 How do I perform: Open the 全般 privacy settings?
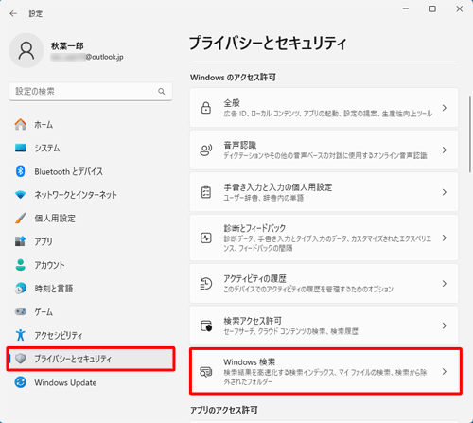click(x=324, y=108)
